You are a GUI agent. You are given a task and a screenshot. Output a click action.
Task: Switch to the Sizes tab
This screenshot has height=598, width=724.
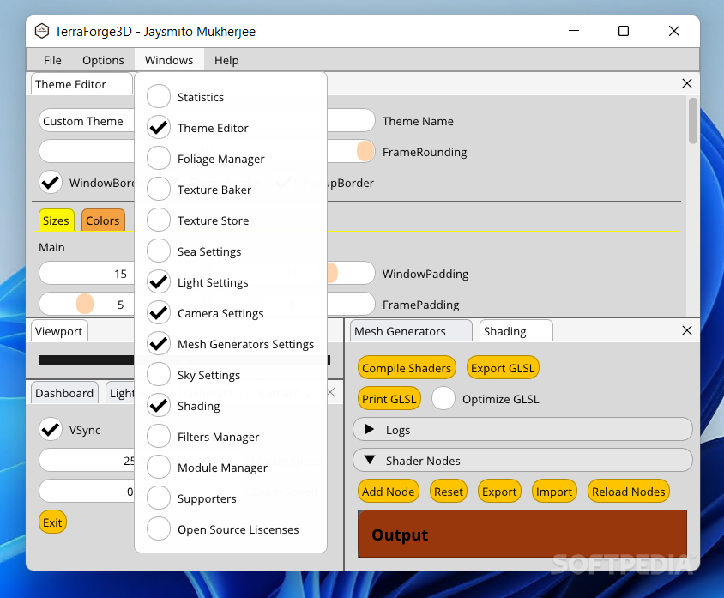coord(57,220)
